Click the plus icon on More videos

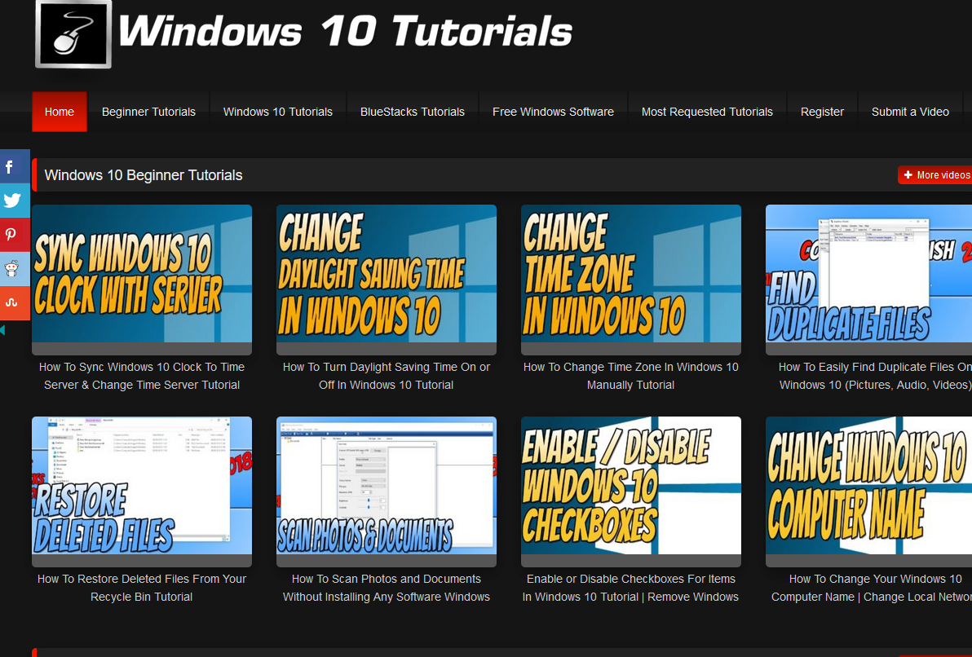click(908, 174)
